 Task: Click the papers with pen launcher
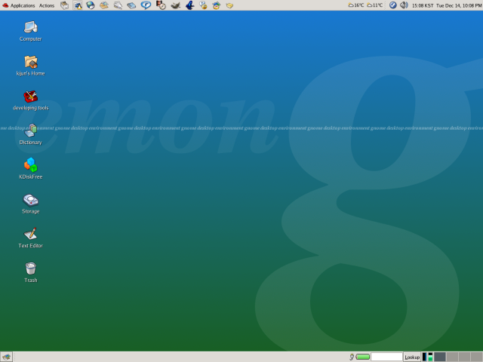[118, 5]
